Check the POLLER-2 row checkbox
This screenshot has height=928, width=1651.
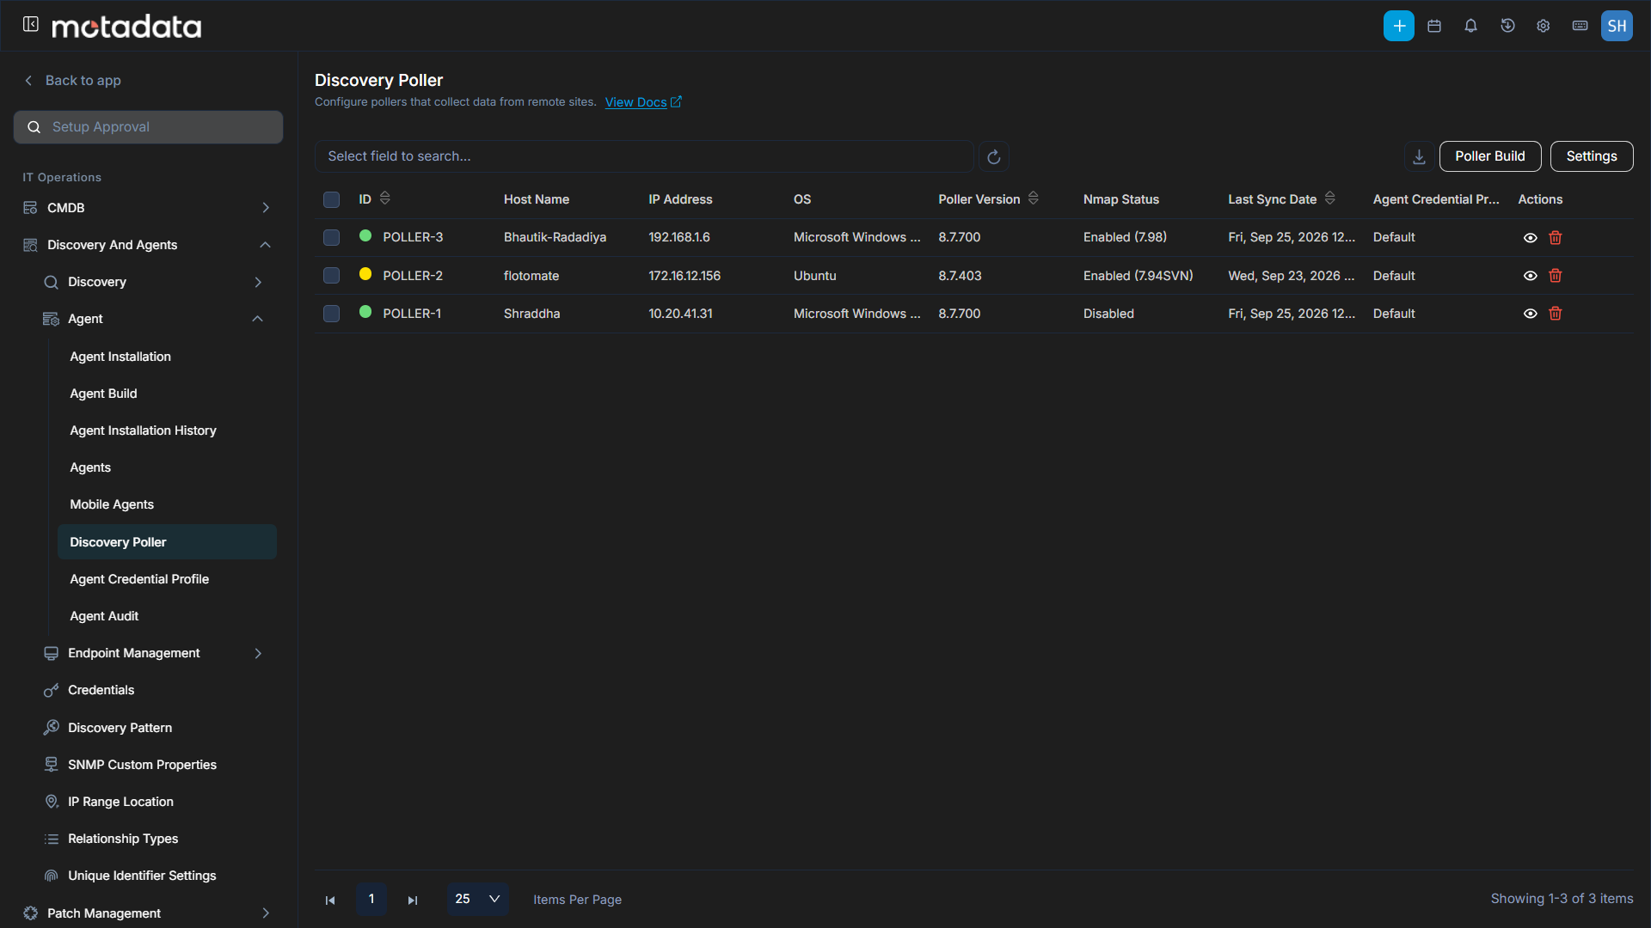pyautogui.click(x=331, y=275)
